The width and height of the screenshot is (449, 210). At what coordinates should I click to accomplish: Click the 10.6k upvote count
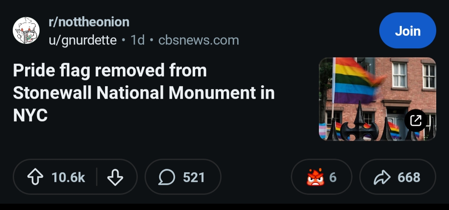(x=68, y=177)
